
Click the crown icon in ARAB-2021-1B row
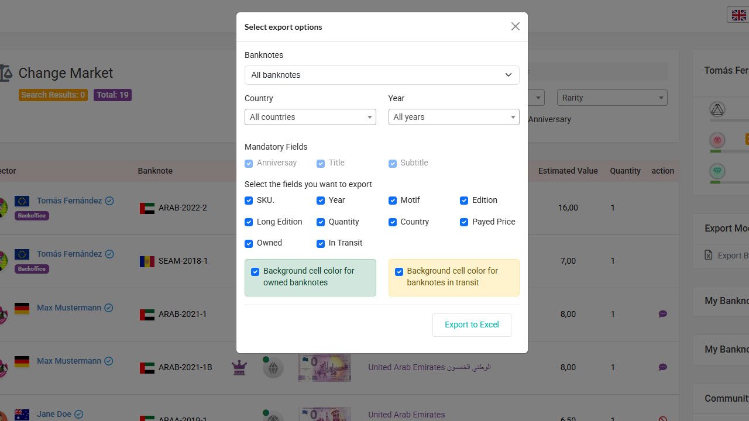click(x=239, y=368)
